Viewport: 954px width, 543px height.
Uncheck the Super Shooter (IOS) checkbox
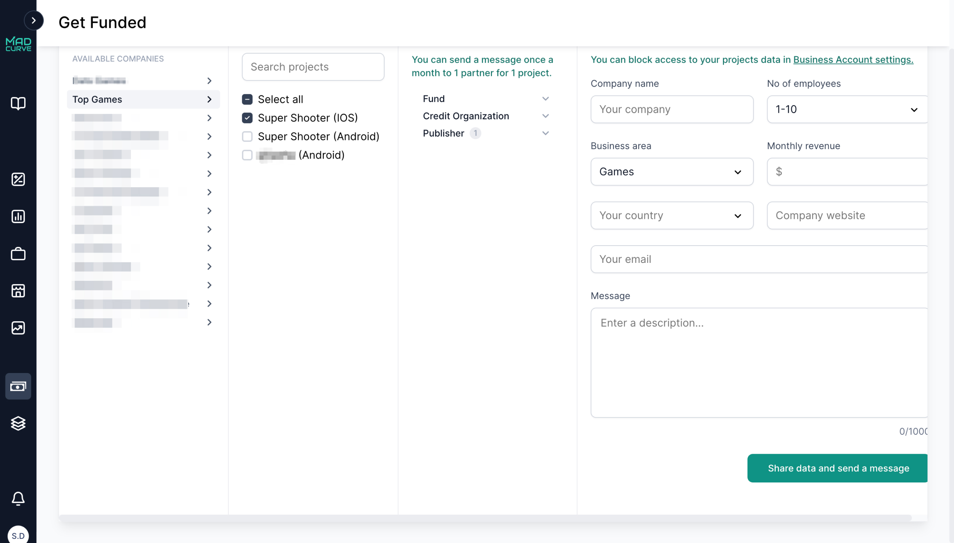click(x=247, y=117)
